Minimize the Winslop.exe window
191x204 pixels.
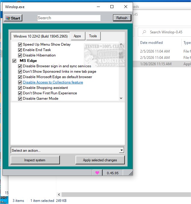tap(98, 7)
